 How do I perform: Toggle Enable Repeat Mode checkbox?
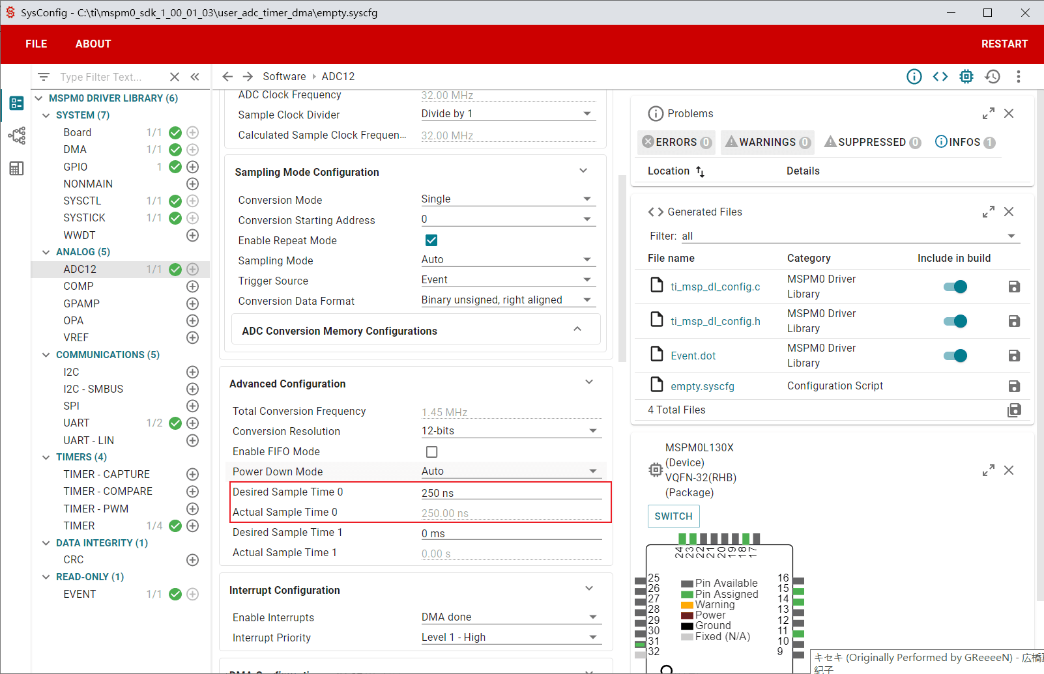(431, 240)
